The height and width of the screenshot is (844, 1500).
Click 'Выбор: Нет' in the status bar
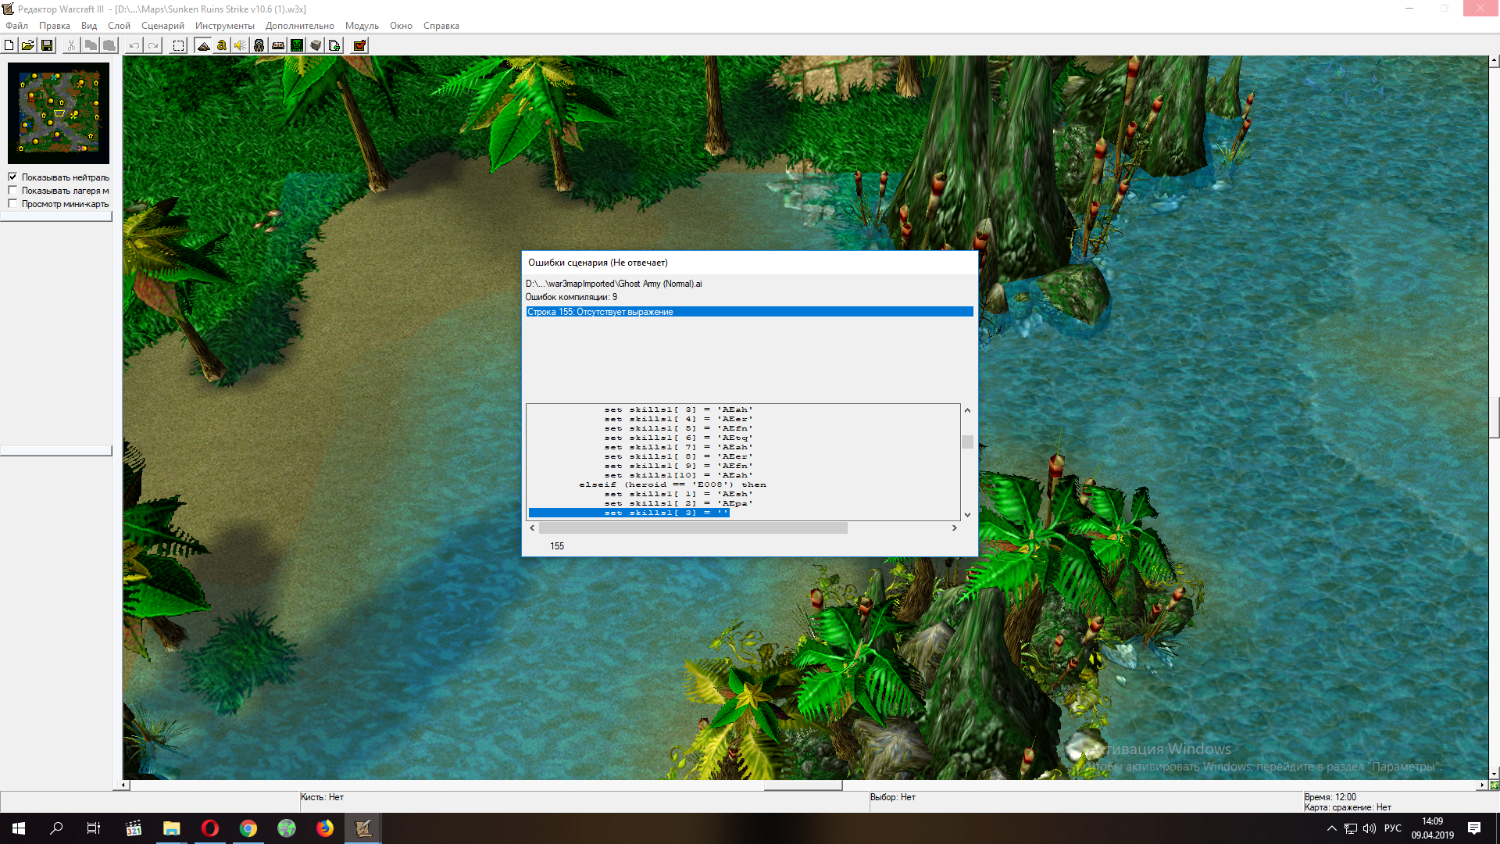click(892, 797)
